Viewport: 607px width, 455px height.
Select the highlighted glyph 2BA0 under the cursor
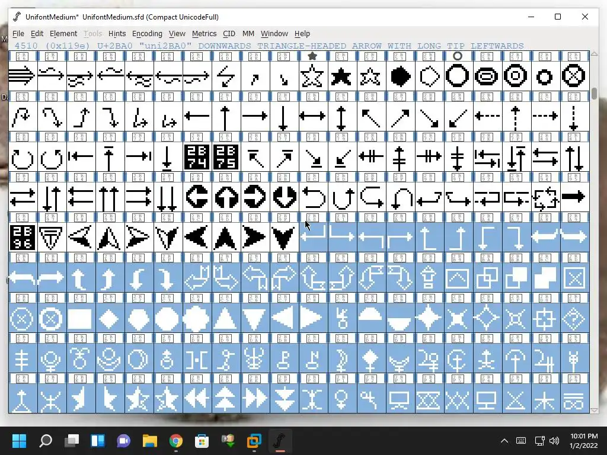pyautogui.click(x=313, y=237)
